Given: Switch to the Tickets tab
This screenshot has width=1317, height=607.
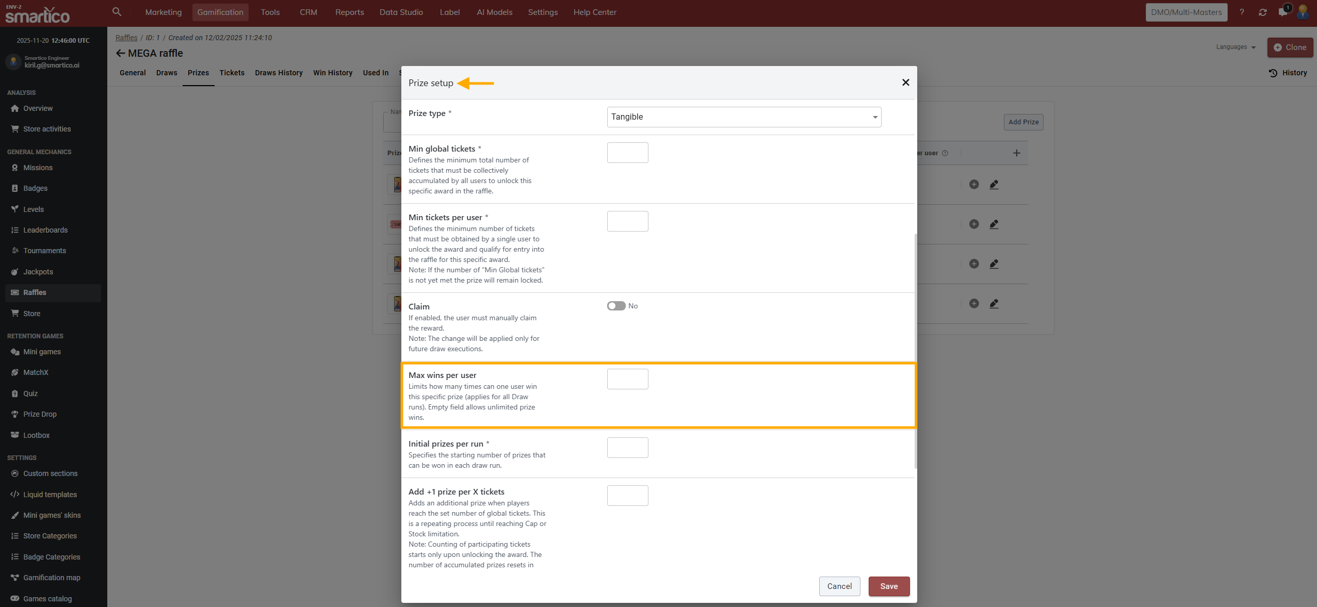Looking at the screenshot, I should coord(232,73).
